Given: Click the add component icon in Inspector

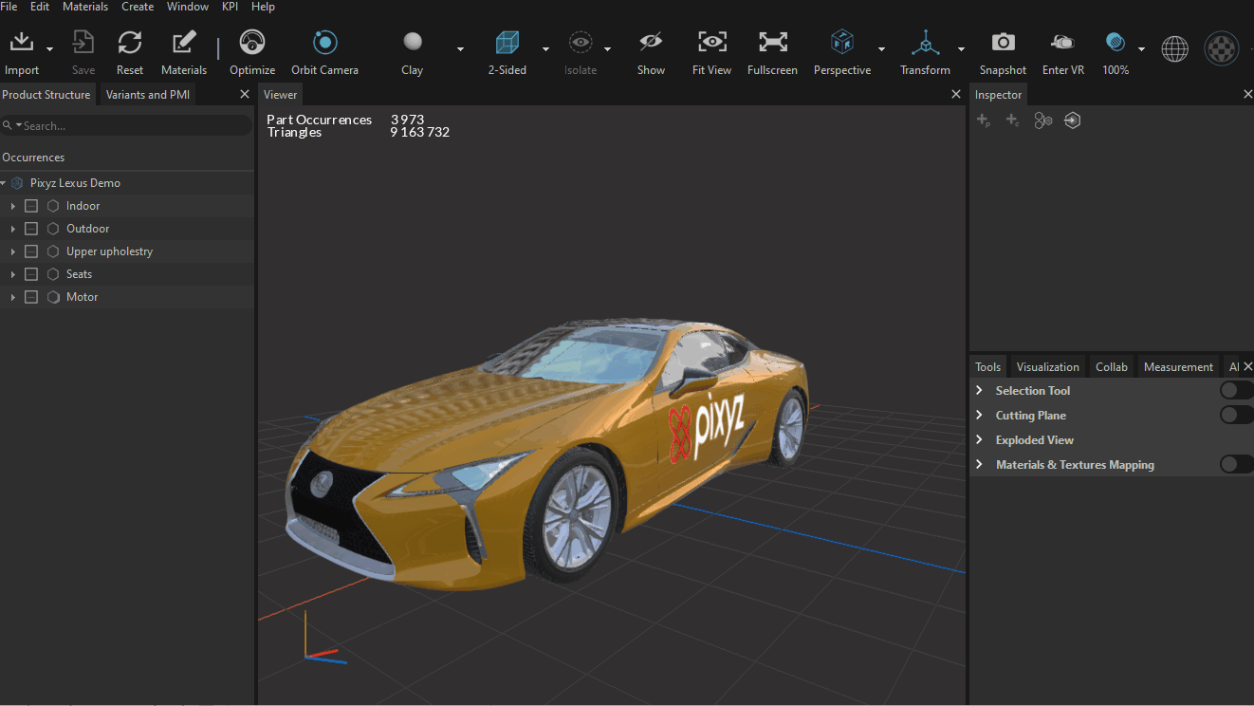Looking at the screenshot, I should pos(1013,121).
